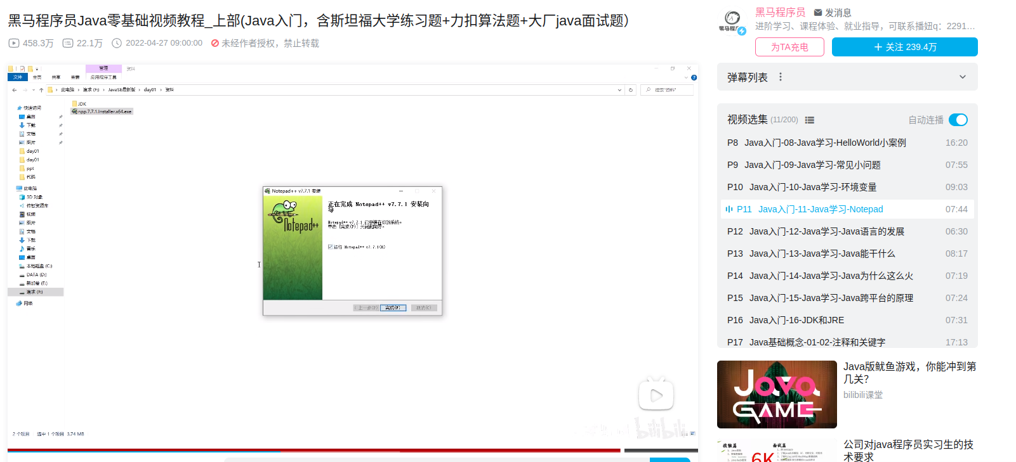1016x462 pixels.
Task: Toggle the 自动连播 autoplay switch
Action: 958,120
